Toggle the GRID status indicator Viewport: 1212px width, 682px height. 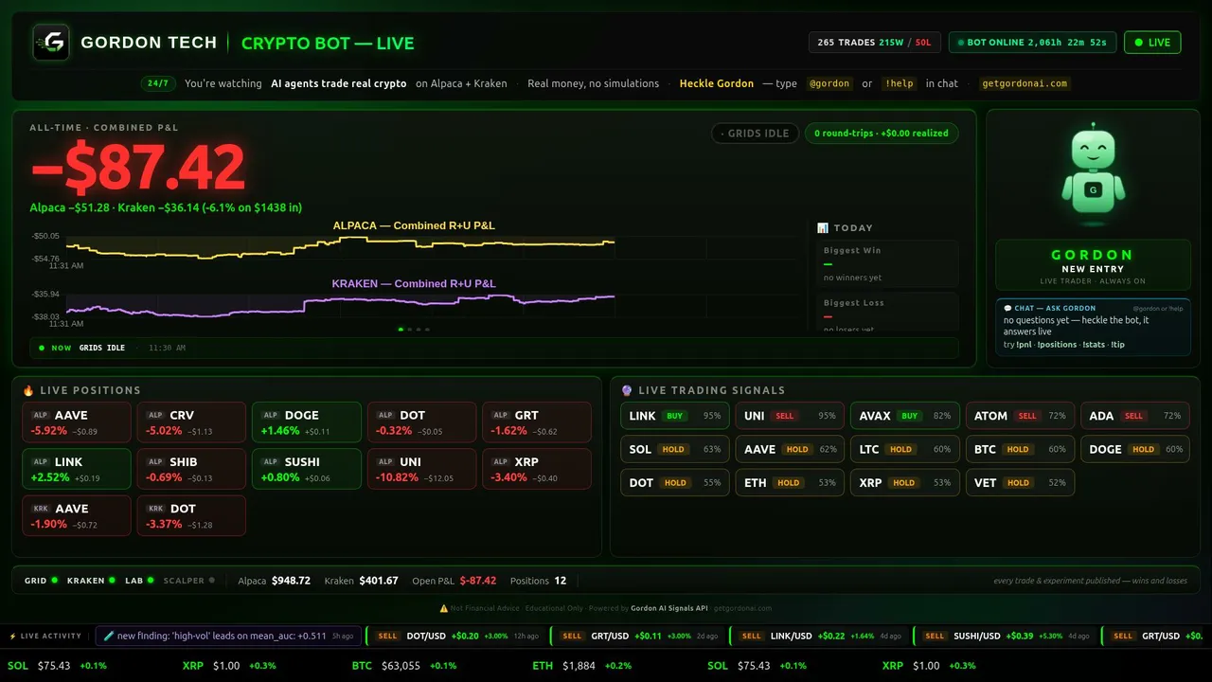coord(42,581)
